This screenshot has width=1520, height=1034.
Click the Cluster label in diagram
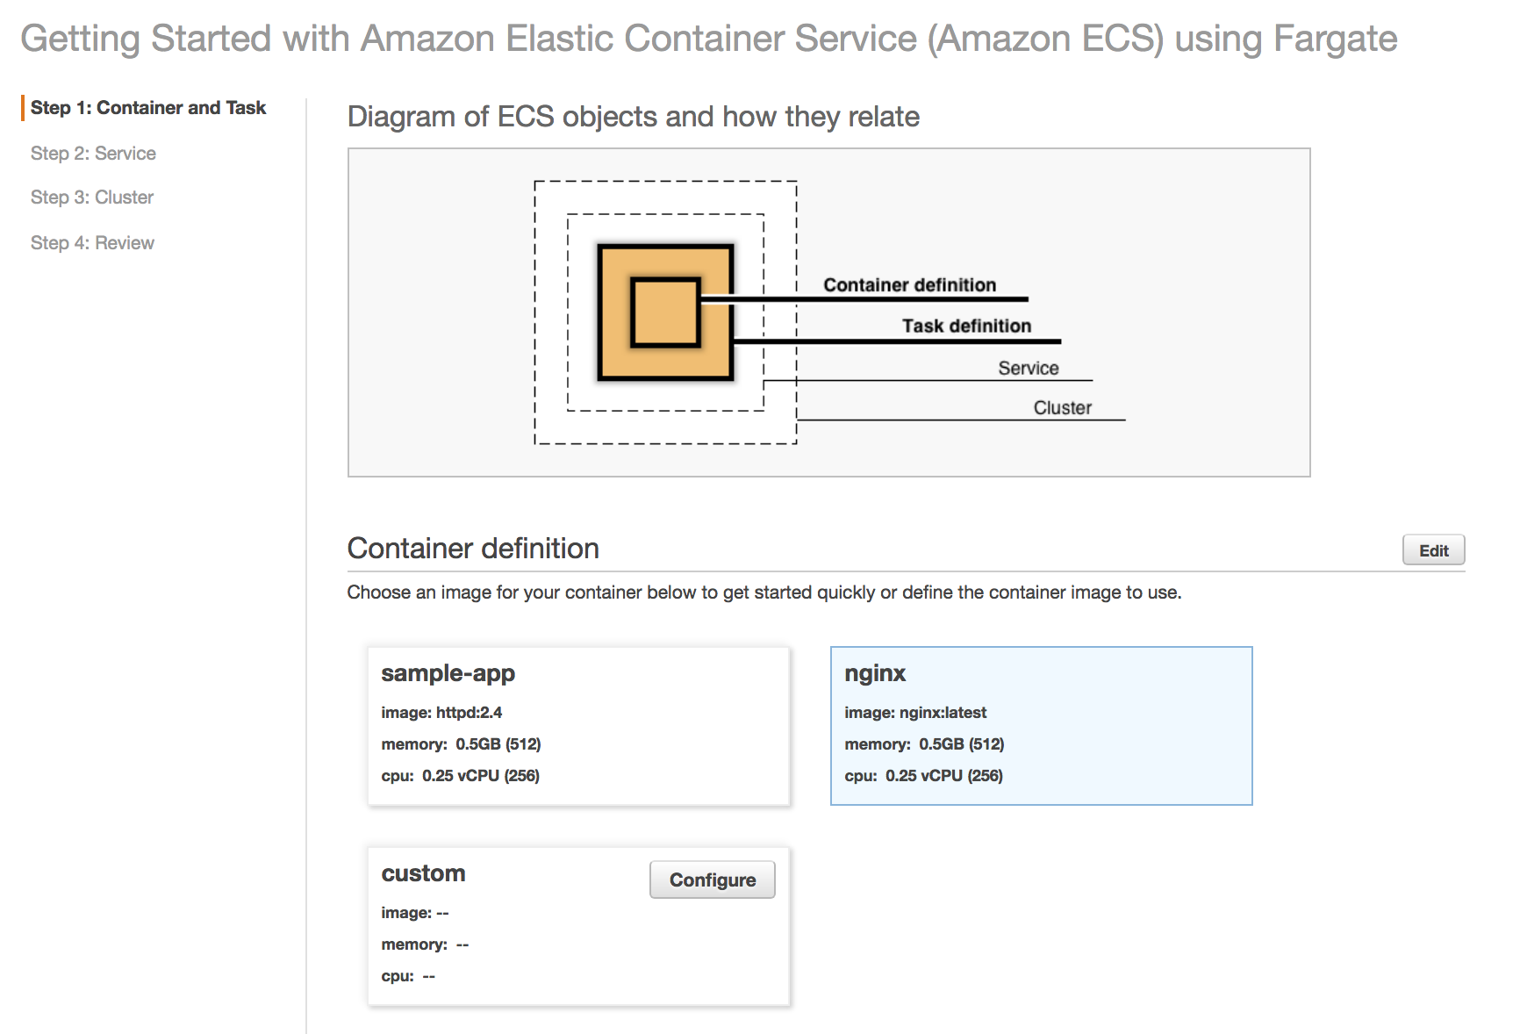click(x=1062, y=408)
